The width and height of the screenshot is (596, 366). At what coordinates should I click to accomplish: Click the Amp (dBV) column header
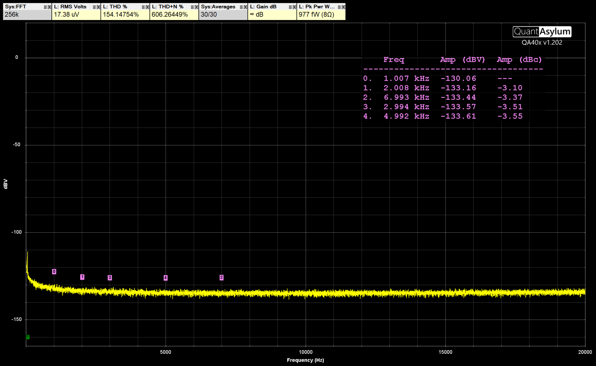[462, 60]
